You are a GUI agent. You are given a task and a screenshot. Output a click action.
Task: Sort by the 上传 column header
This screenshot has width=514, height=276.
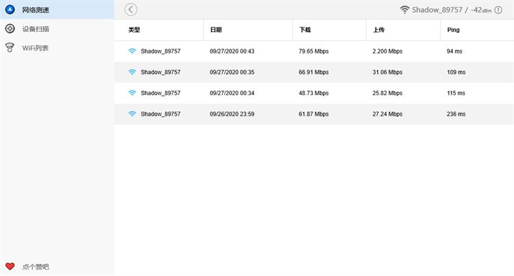pyautogui.click(x=378, y=30)
